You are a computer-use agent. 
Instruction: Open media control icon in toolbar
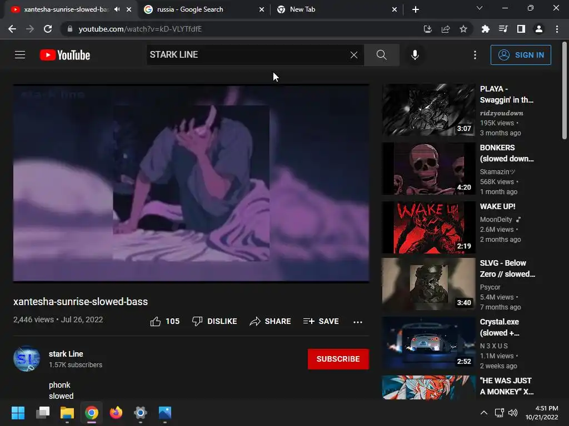tap(503, 29)
